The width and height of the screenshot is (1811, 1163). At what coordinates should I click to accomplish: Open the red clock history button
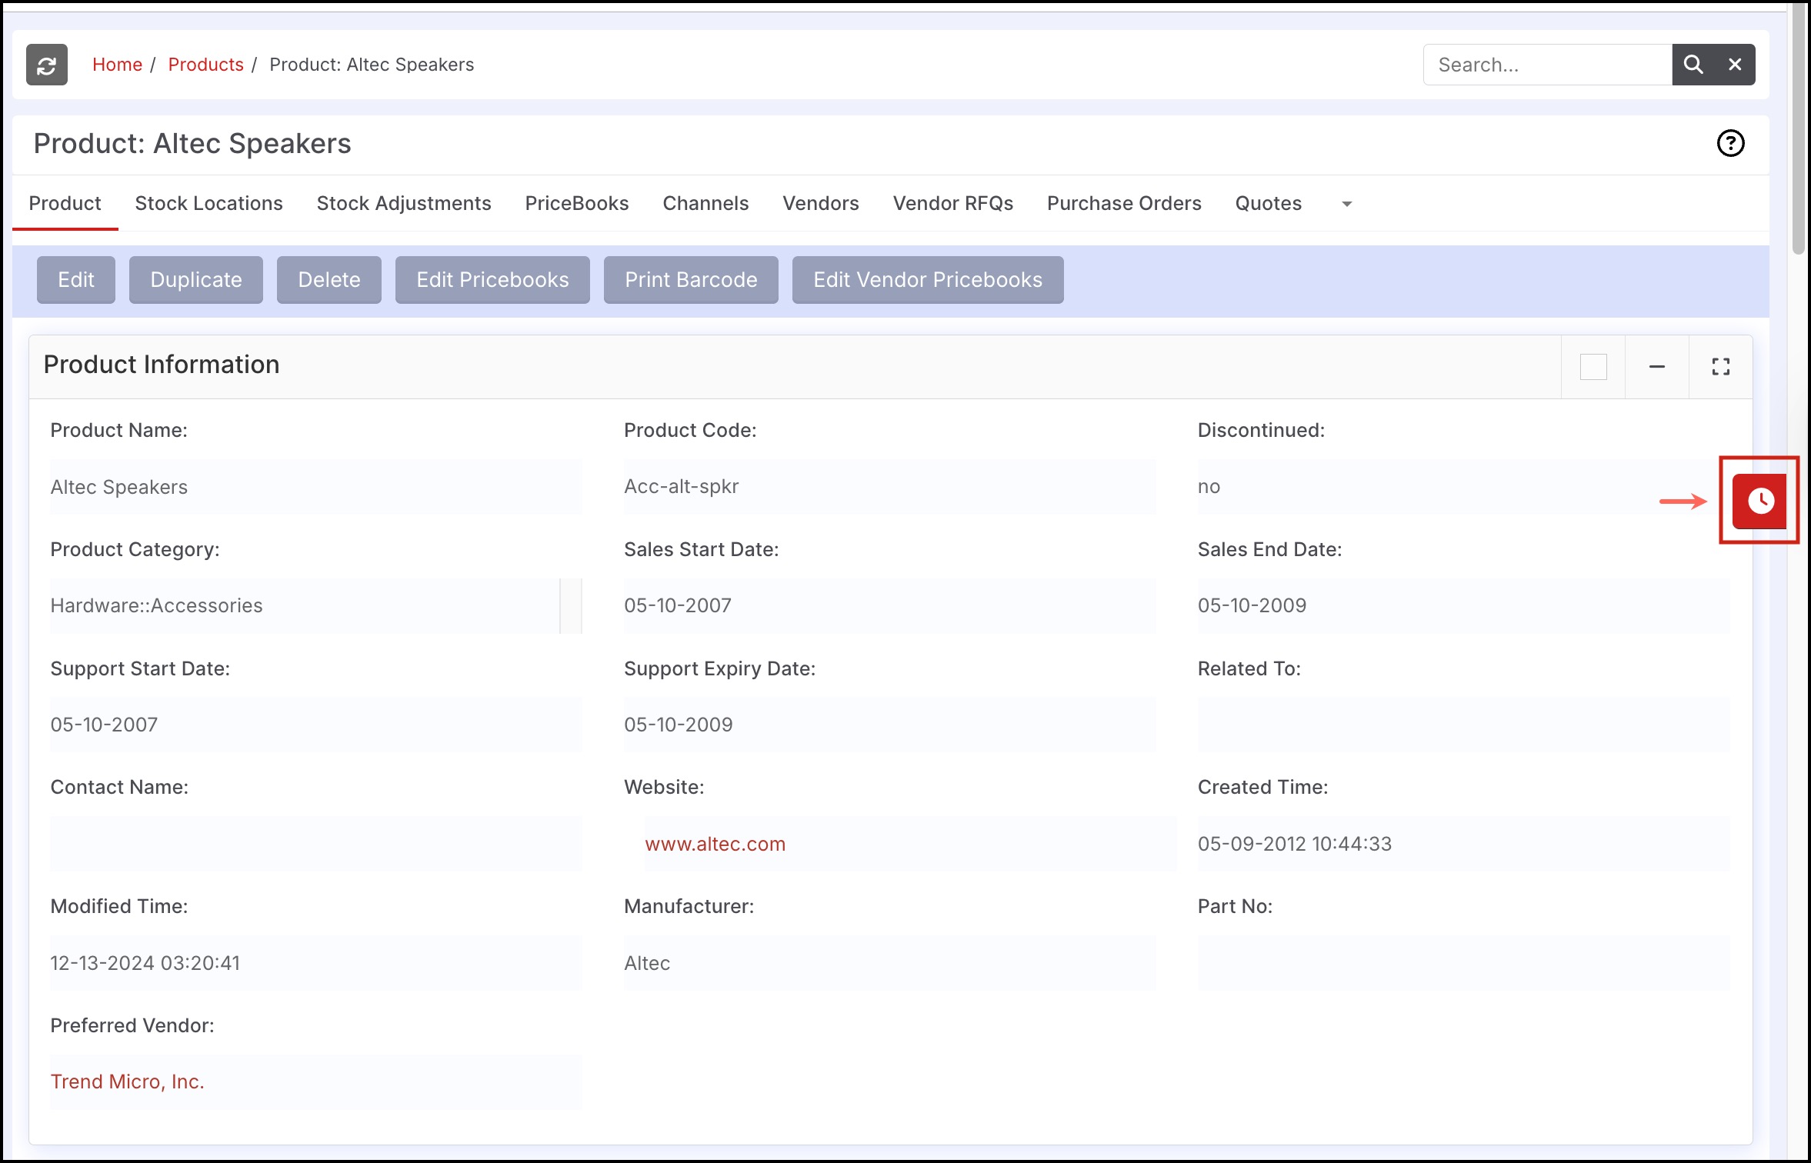1759,501
